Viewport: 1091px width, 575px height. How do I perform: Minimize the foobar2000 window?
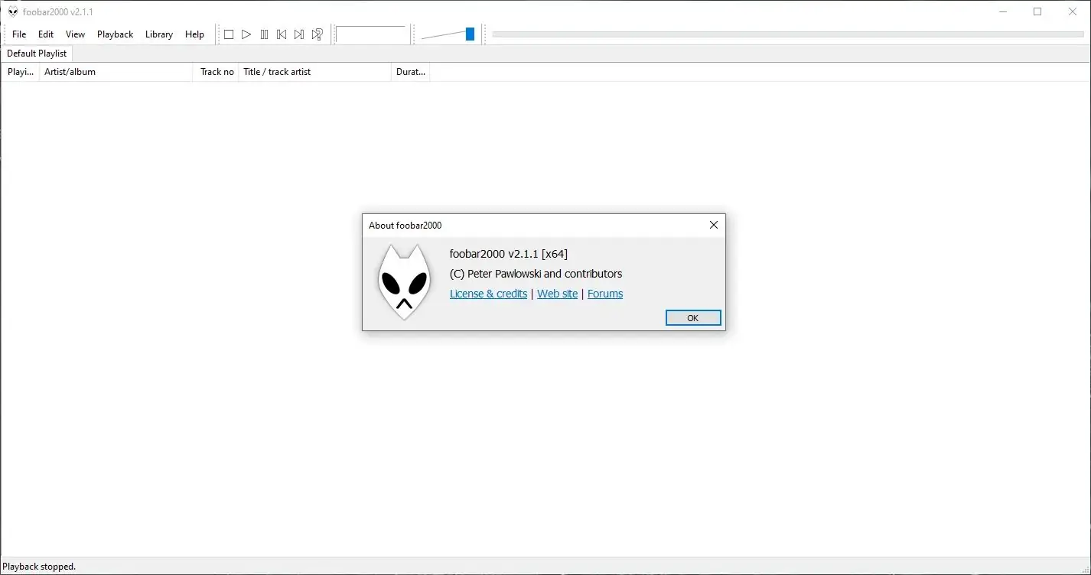click(1003, 11)
